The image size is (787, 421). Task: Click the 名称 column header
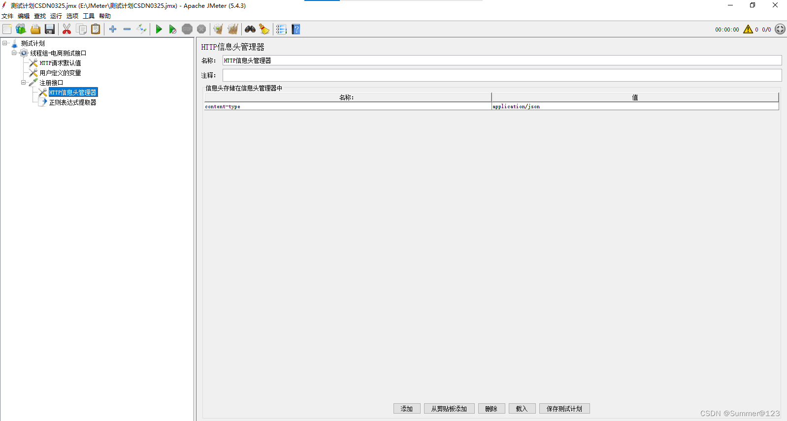coord(347,97)
